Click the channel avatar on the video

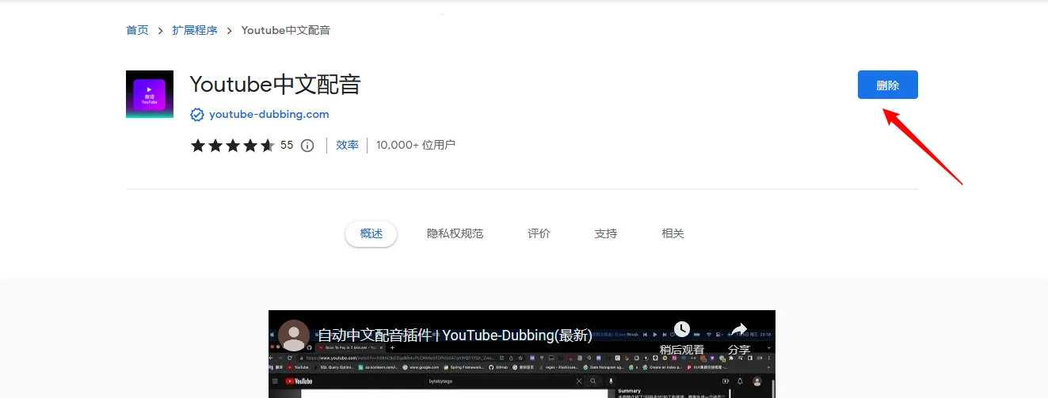coord(294,335)
